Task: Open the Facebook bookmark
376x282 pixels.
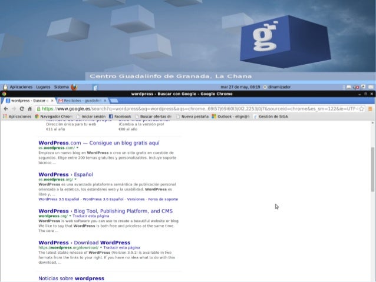Action: (x=120, y=117)
